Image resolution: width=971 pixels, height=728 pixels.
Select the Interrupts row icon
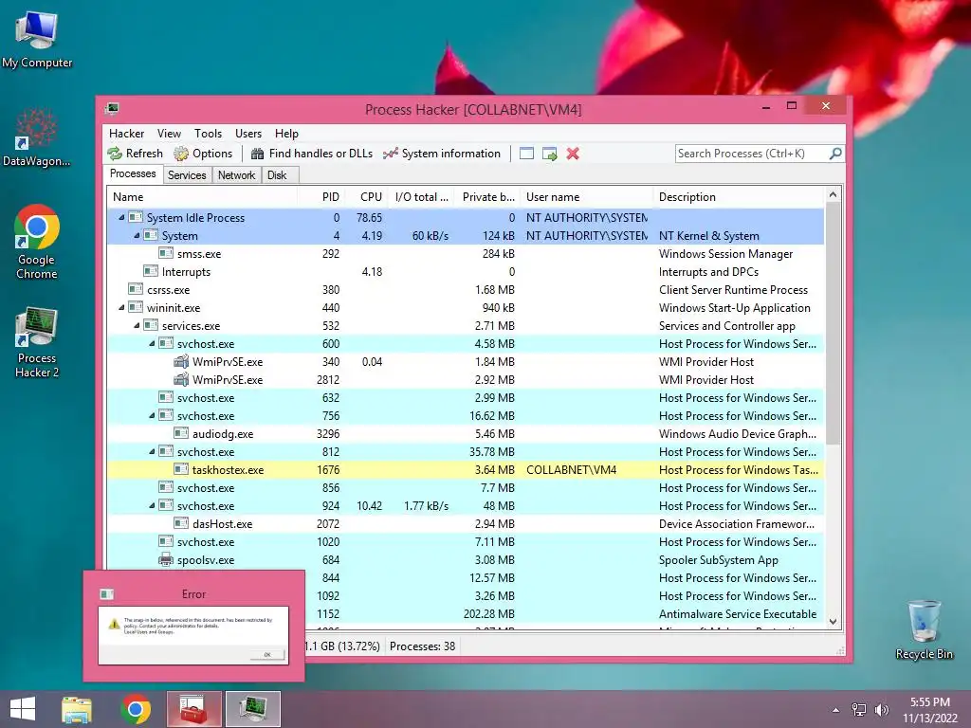point(151,271)
